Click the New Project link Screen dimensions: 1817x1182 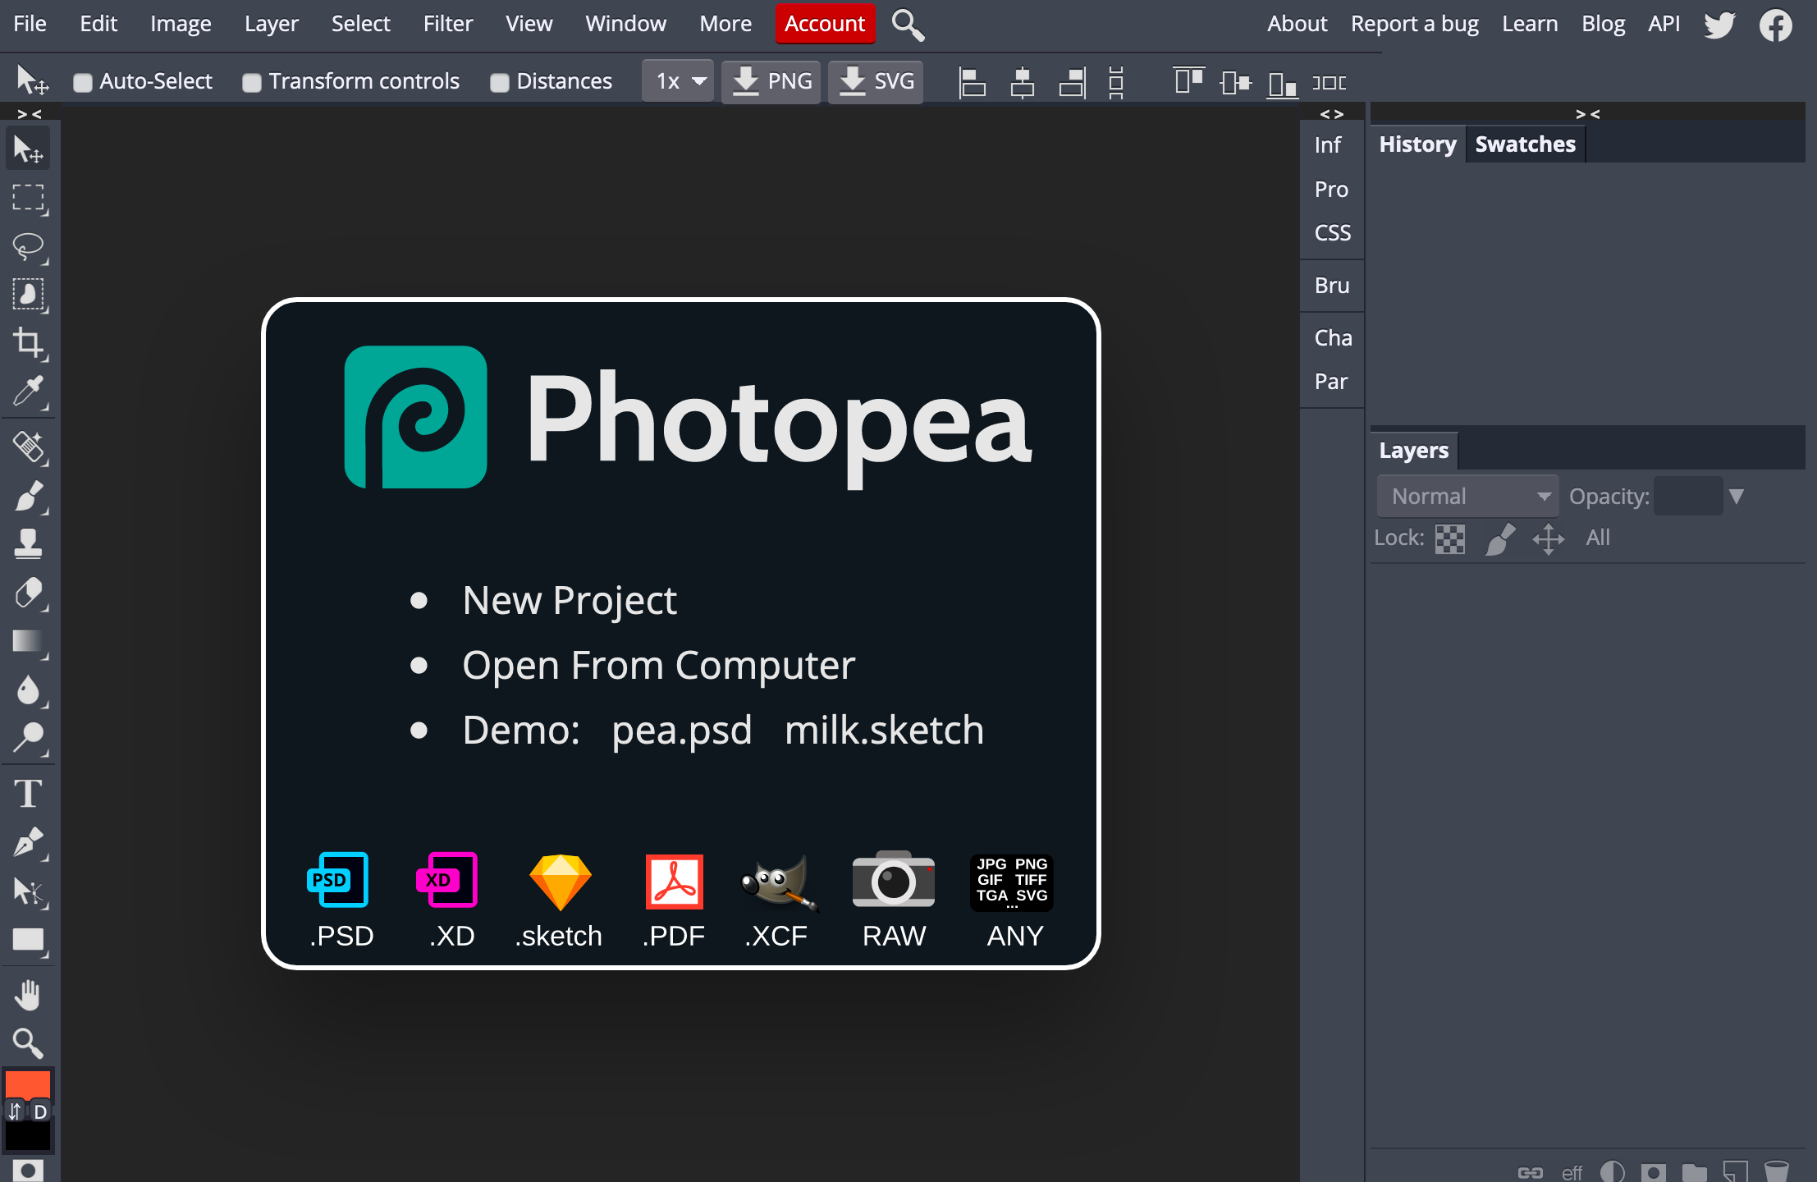(570, 600)
